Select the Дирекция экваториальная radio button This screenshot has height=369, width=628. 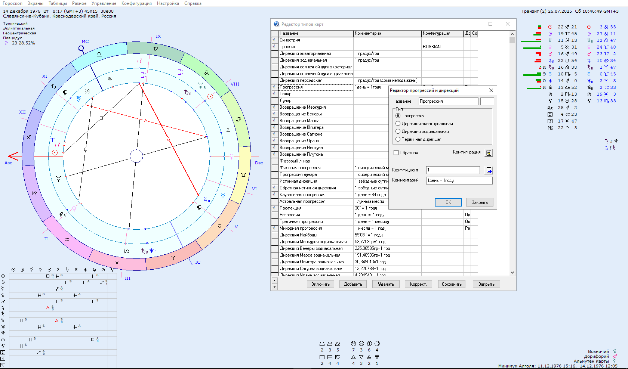pyautogui.click(x=398, y=124)
